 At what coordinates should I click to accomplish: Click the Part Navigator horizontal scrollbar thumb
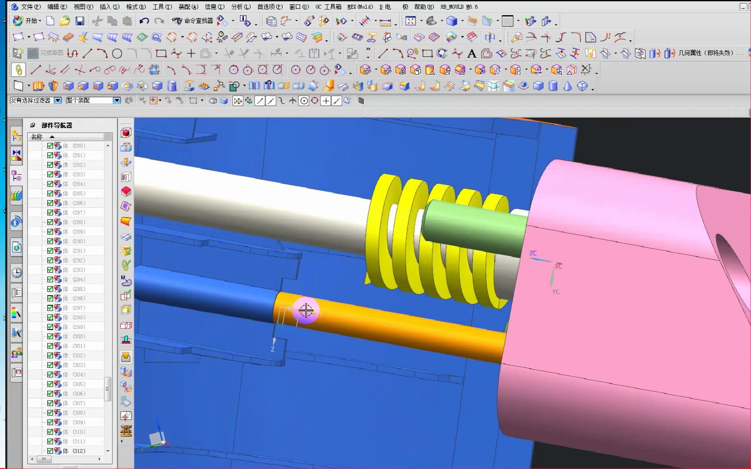tap(43, 459)
